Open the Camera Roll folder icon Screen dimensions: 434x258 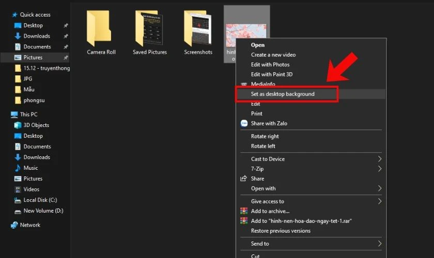pos(100,28)
